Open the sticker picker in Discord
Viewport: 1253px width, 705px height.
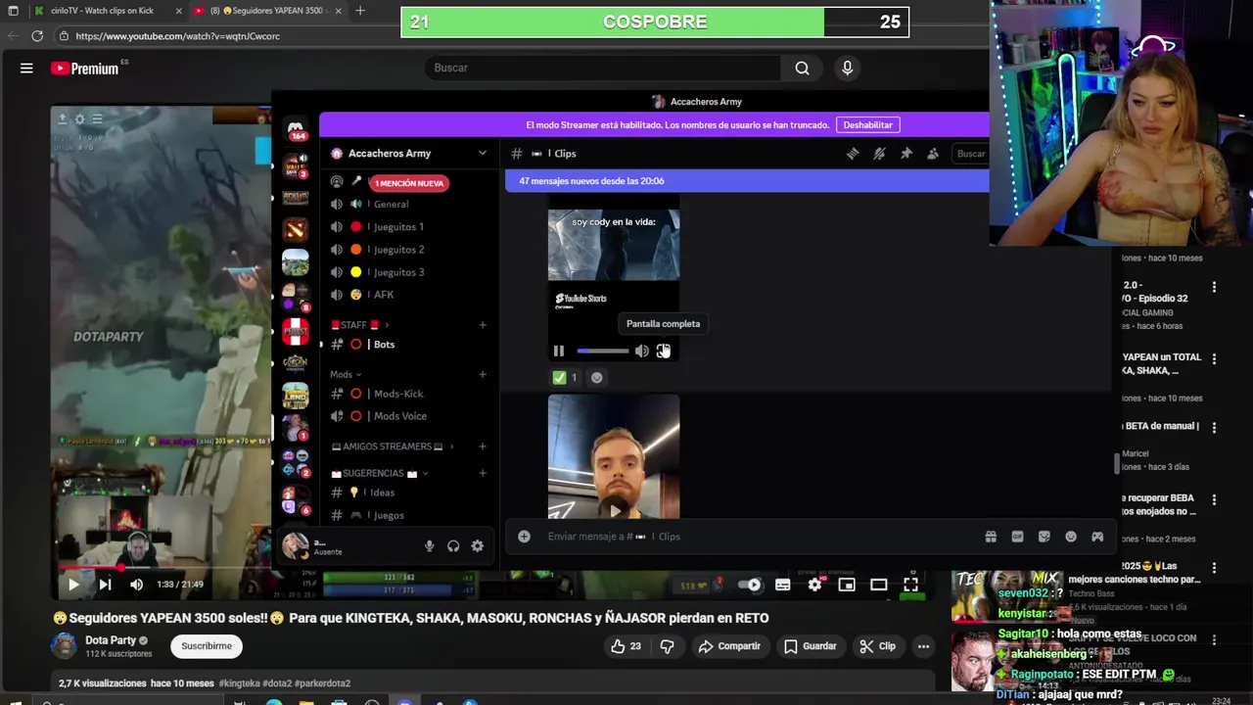coord(1044,537)
